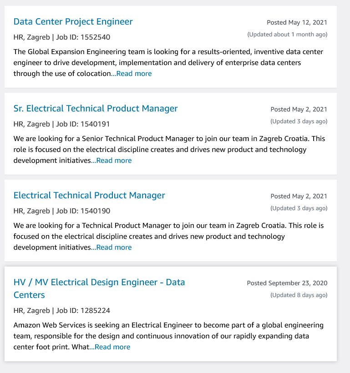This screenshot has width=350, height=373.
Task: Open Sr. Electrical Technical Product Manager listing
Action: [96, 108]
